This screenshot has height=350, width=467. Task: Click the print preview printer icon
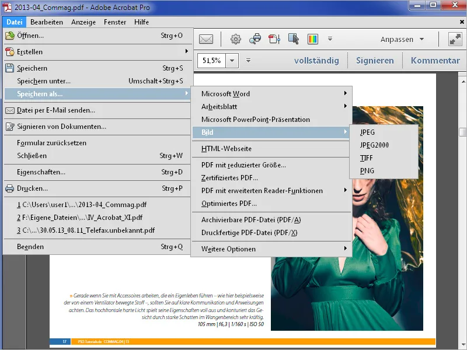[x=255, y=39]
